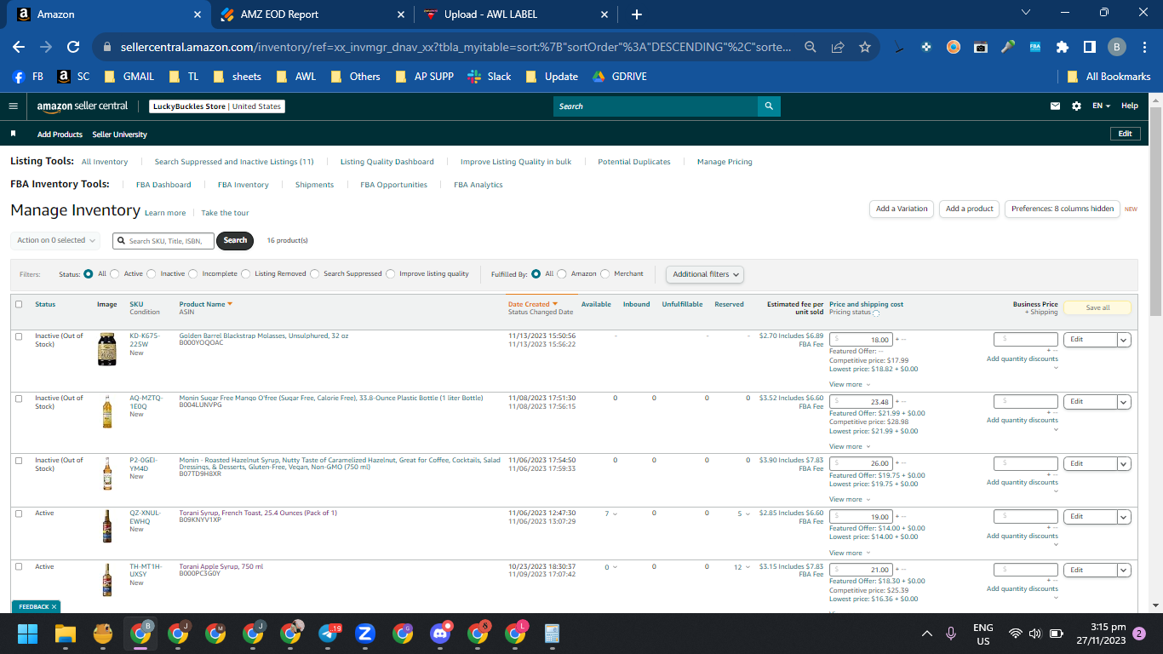Expand reserved quantity 12 for Torani Apple Syrup
1163x654 pixels.
coord(742,567)
